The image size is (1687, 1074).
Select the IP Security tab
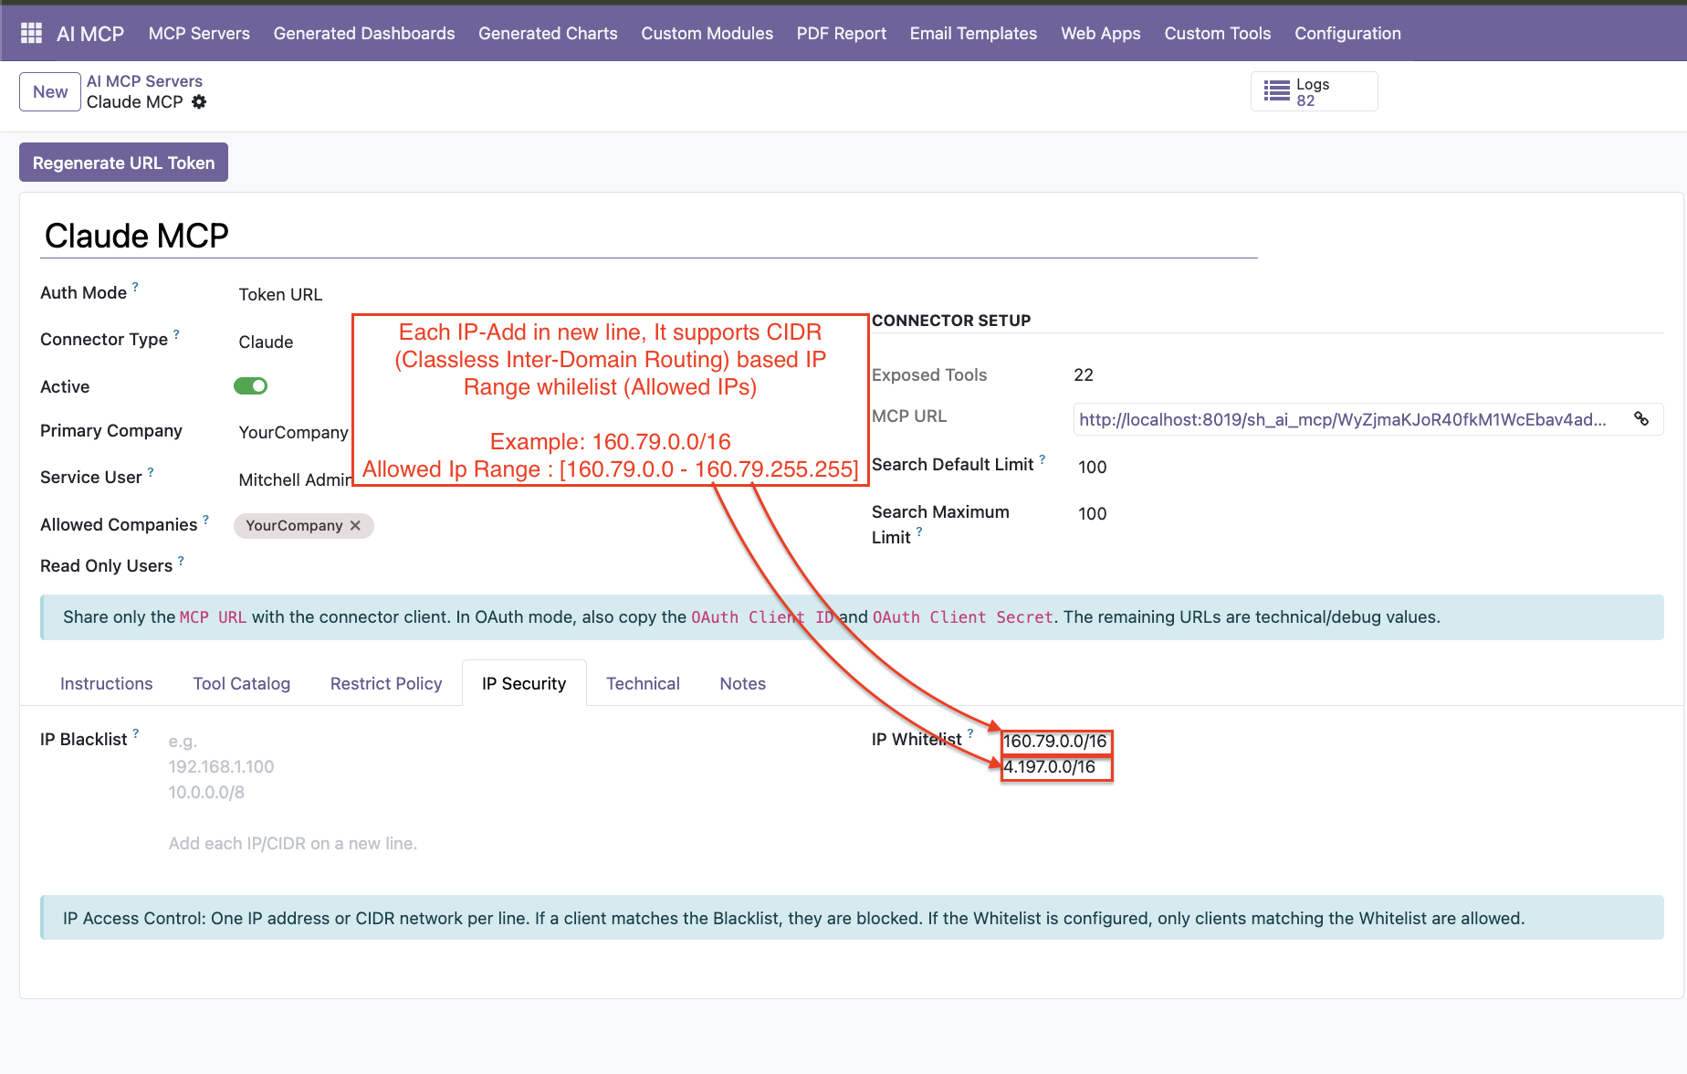pos(524,683)
